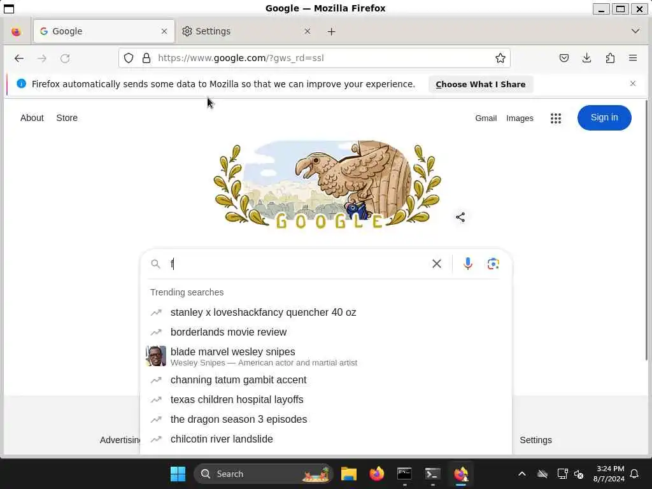Reload the page with the refresh icon
This screenshot has height=489, width=652.
tap(65, 58)
